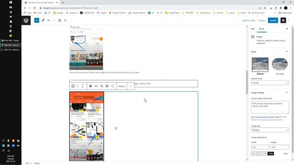294x165 pixels.
Task: Preview the post
Action: 262,20
